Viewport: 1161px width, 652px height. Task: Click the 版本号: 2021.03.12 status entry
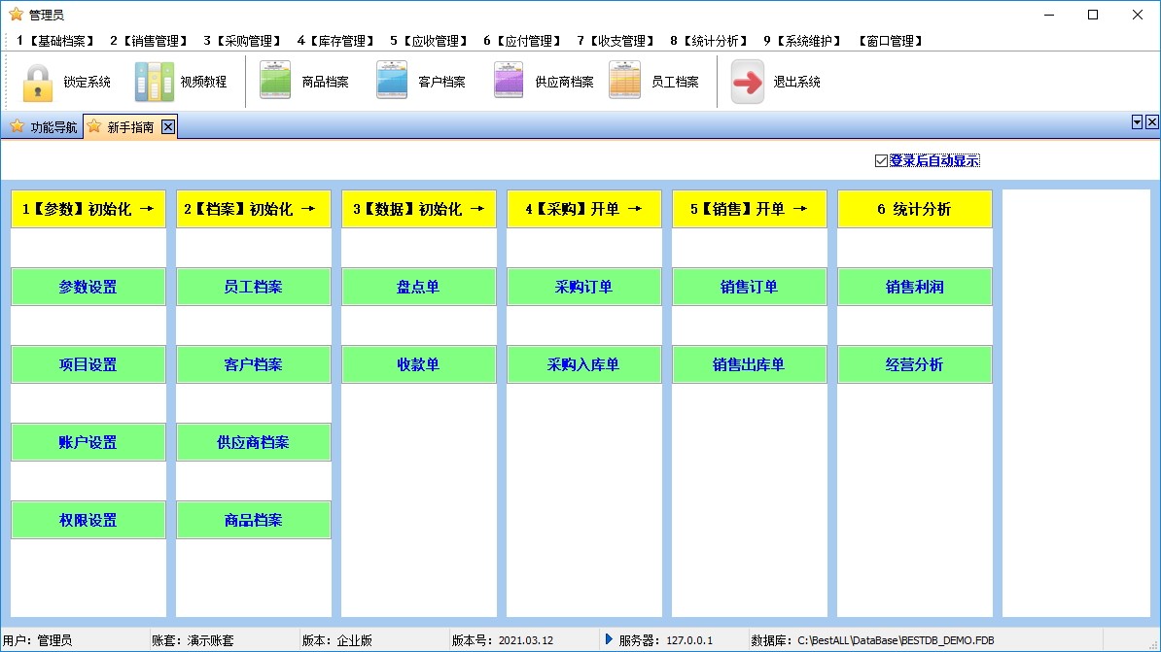(503, 640)
